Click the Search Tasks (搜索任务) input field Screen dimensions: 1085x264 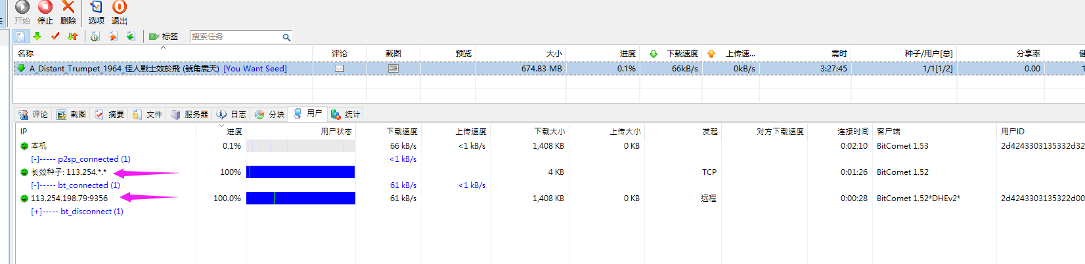[x=235, y=37]
